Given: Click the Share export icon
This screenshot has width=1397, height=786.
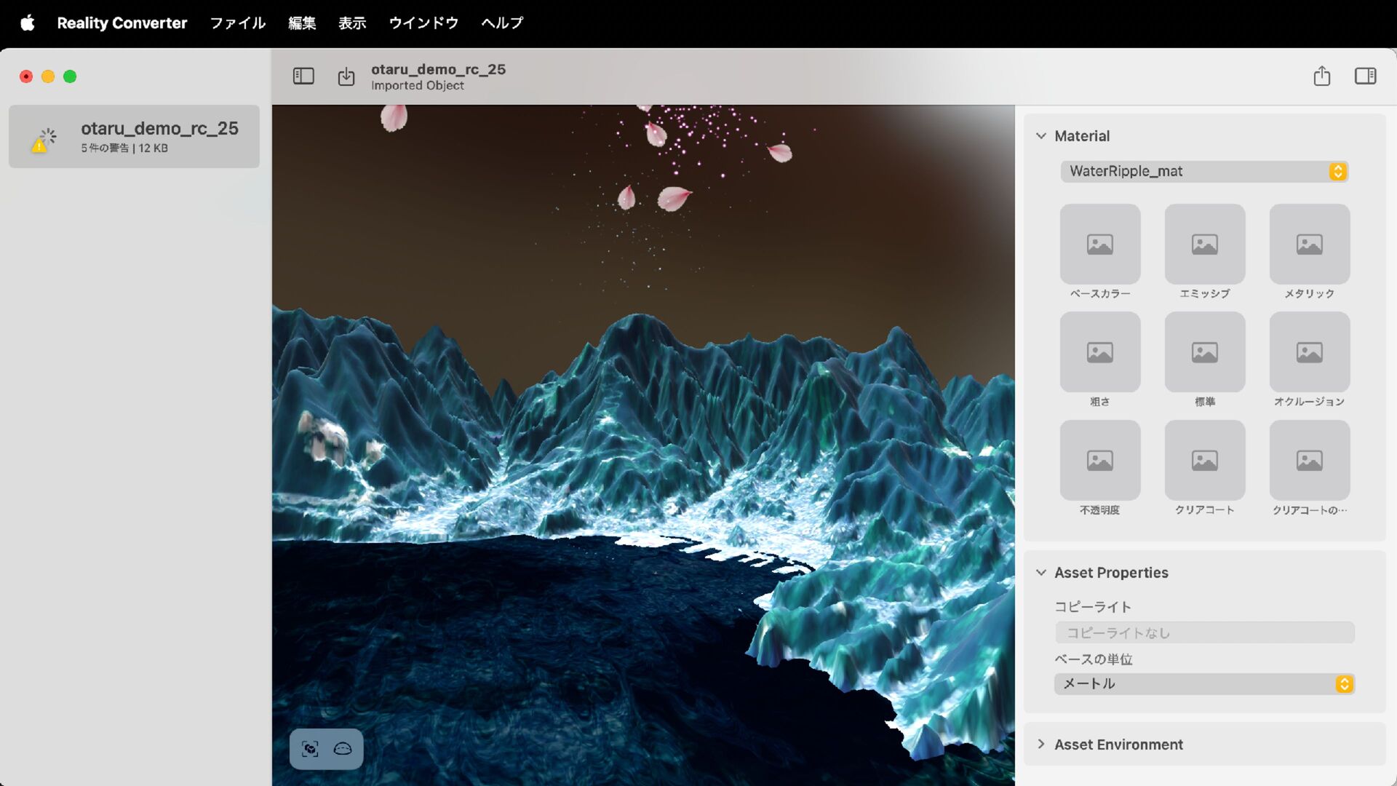Looking at the screenshot, I should (x=1322, y=76).
